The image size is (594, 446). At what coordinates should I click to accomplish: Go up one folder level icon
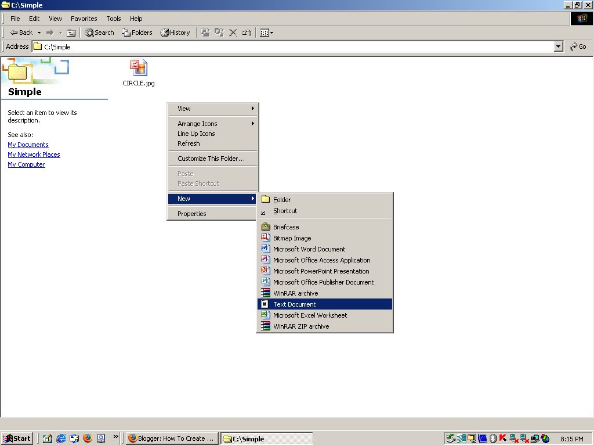pyautogui.click(x=71, y=33)
